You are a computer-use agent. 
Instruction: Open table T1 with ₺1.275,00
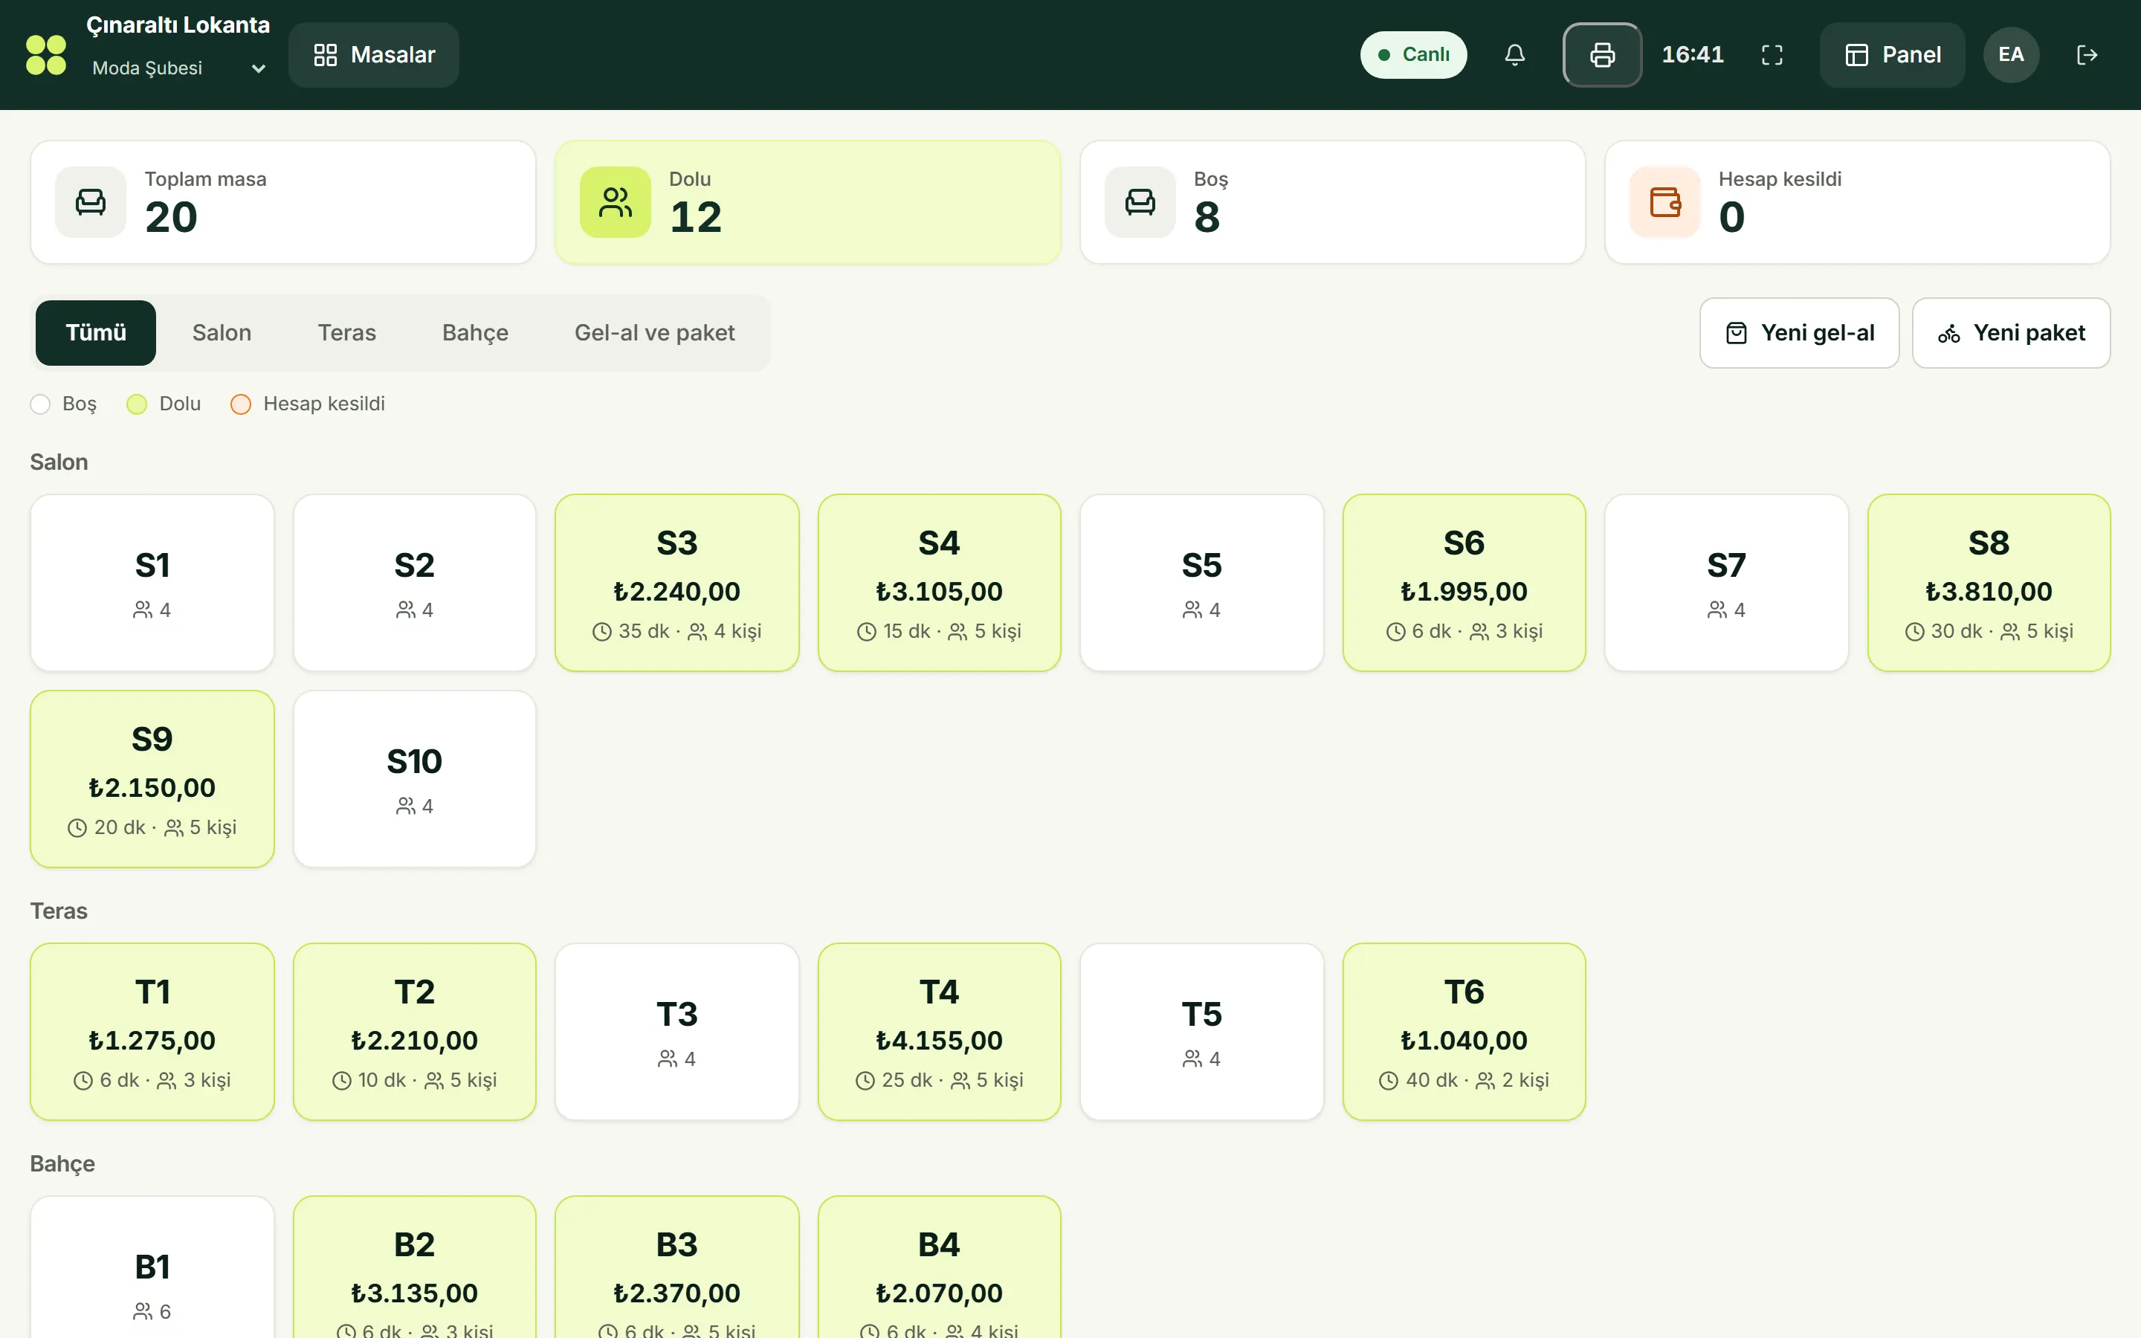click(x=152, y=1032)
